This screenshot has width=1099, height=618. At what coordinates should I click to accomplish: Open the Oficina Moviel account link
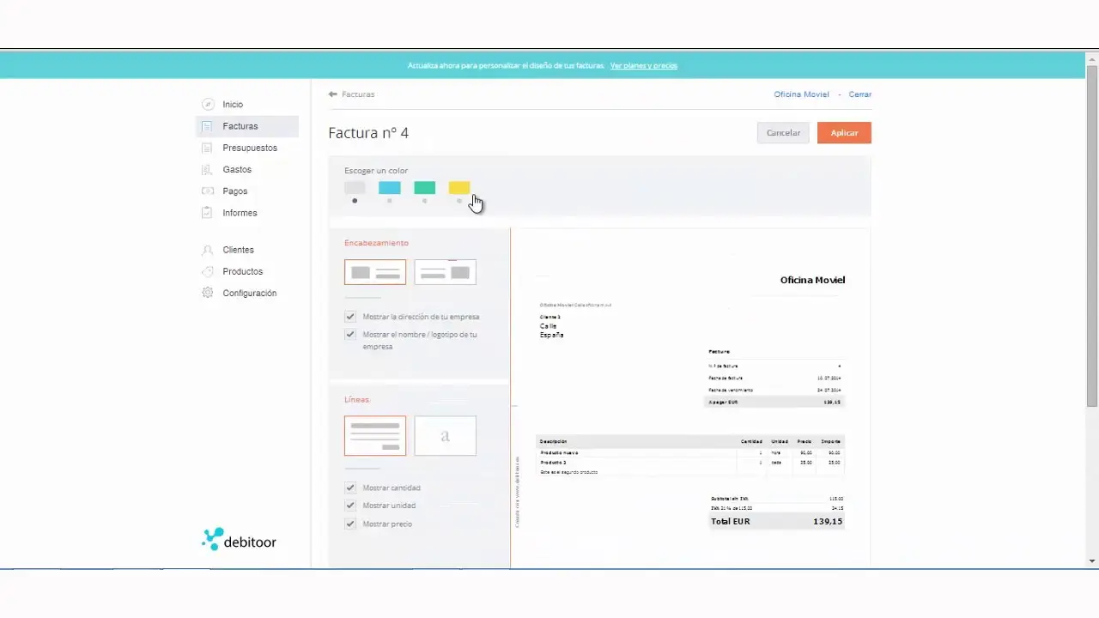[x=801, y=94]
